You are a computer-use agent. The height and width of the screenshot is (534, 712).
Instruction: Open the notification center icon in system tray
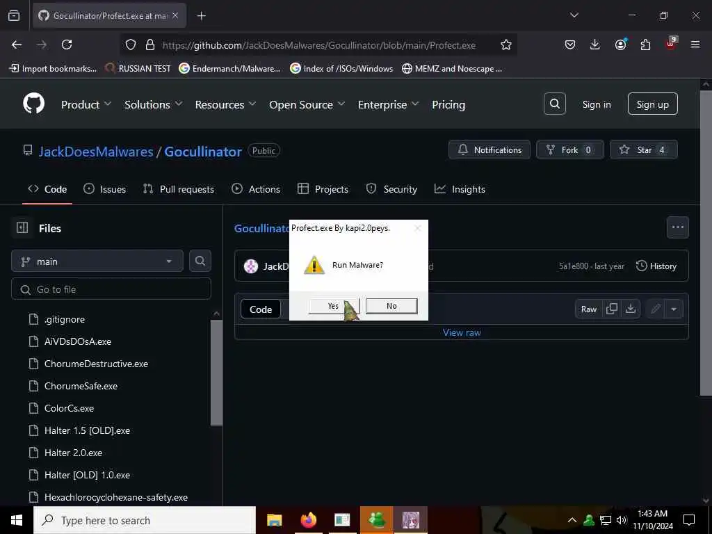(689, 520)
